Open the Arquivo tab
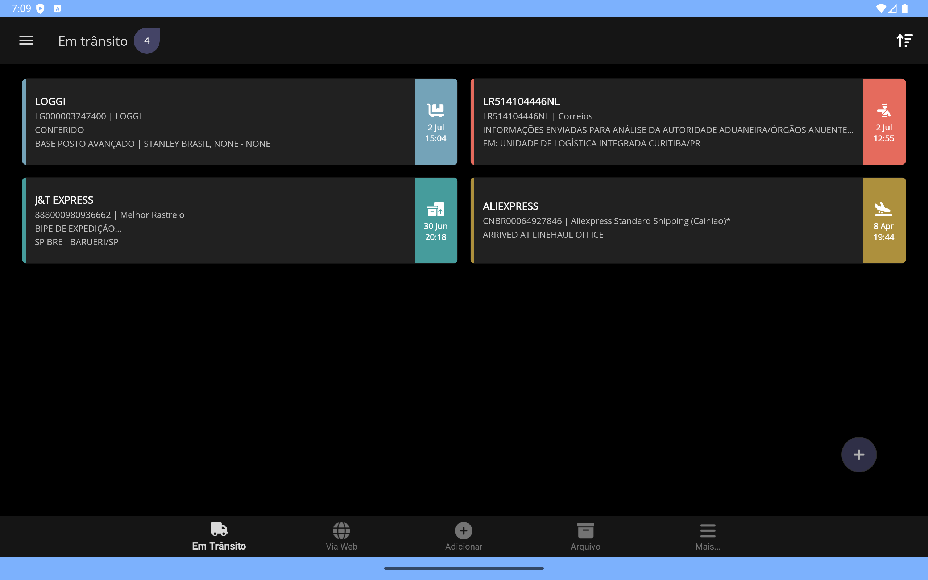Image resolution: width=928 pixels, height=580 pixels. (x=585, y=536)
